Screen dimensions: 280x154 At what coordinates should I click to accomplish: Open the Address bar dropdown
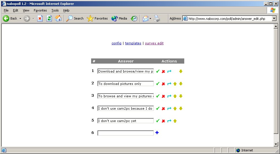(x=274, y=18)
